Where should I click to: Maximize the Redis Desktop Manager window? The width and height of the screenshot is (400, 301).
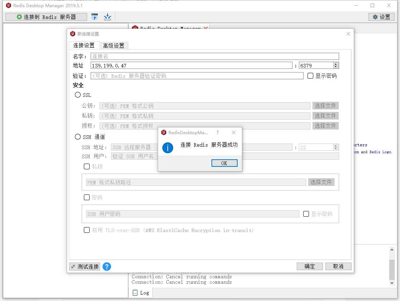(372, 5)
